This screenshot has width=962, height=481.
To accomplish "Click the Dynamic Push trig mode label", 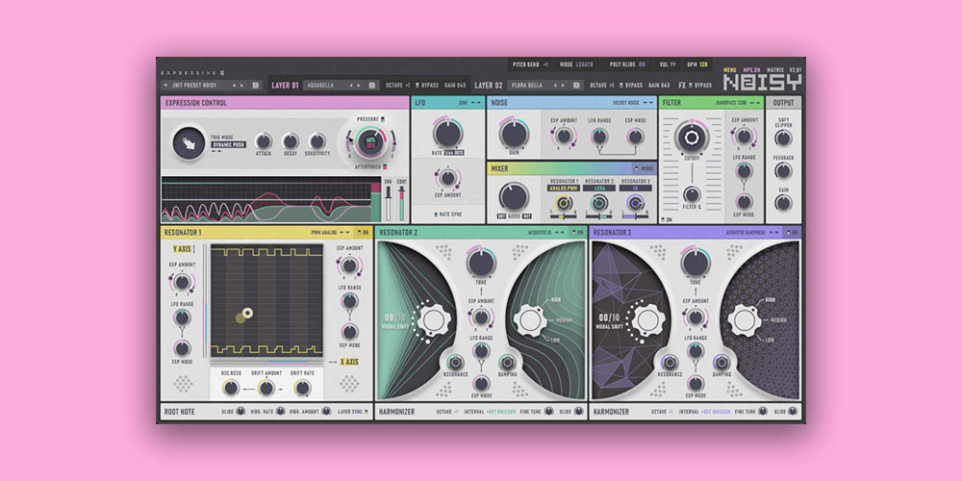I will click(230, 144).
